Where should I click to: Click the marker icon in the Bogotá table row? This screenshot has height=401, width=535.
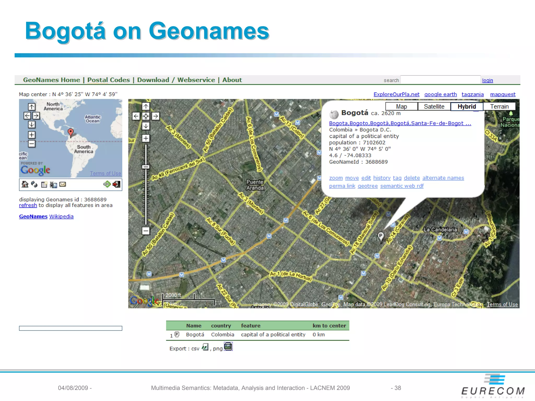(x=177, y=334)
